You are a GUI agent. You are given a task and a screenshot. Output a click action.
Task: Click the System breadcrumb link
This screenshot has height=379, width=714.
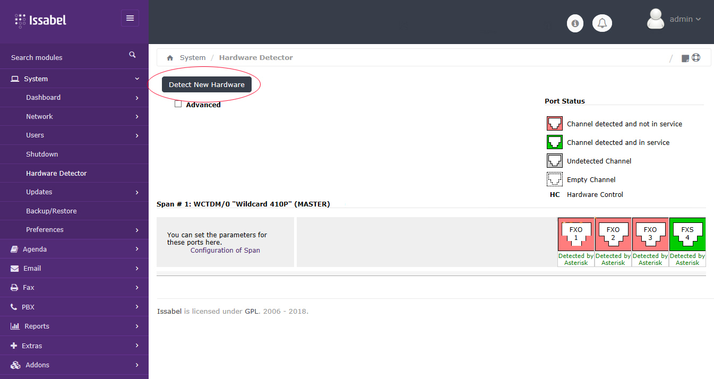coord(193,57)
